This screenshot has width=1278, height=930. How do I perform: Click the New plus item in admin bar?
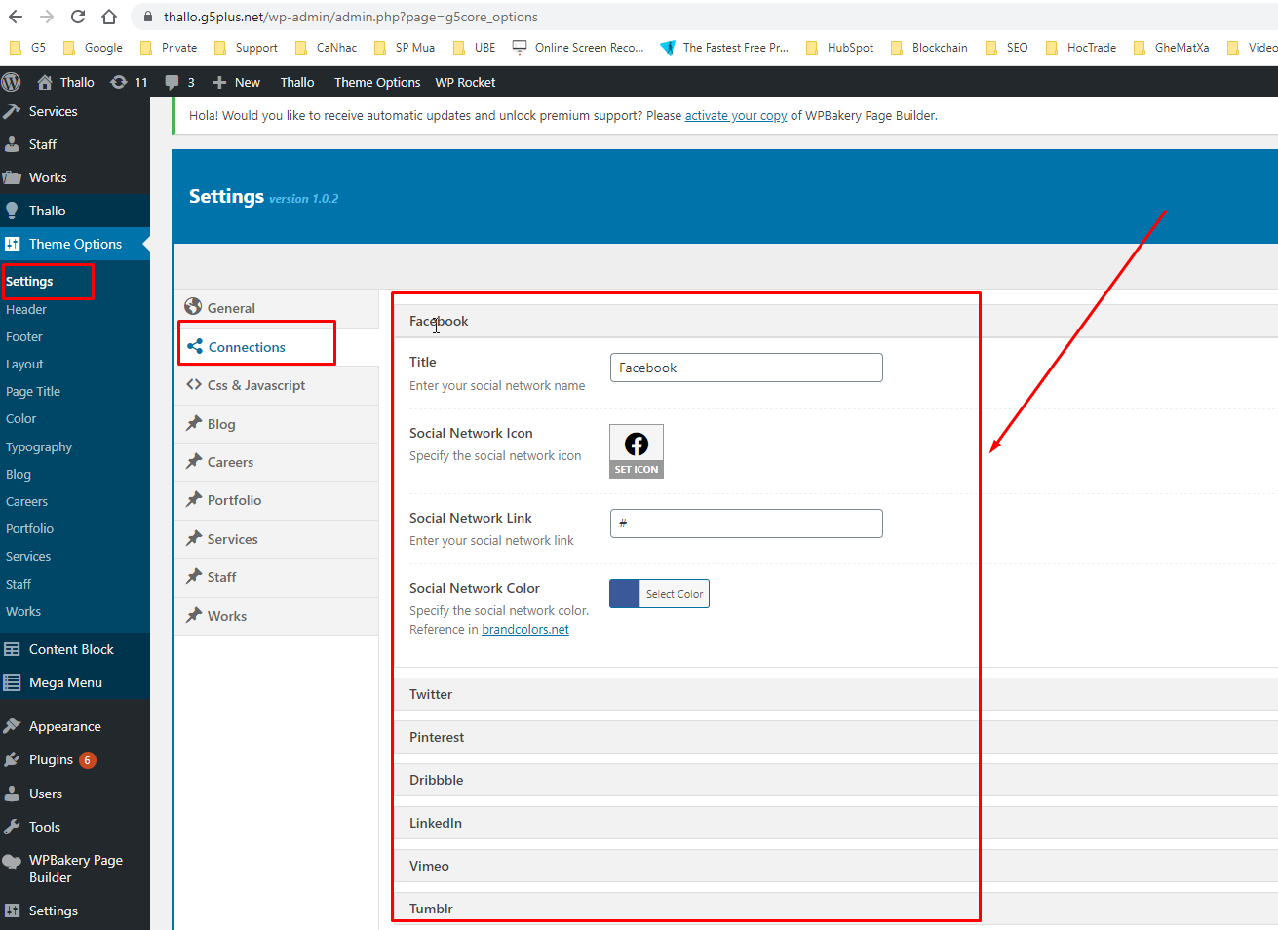(236, 82)
